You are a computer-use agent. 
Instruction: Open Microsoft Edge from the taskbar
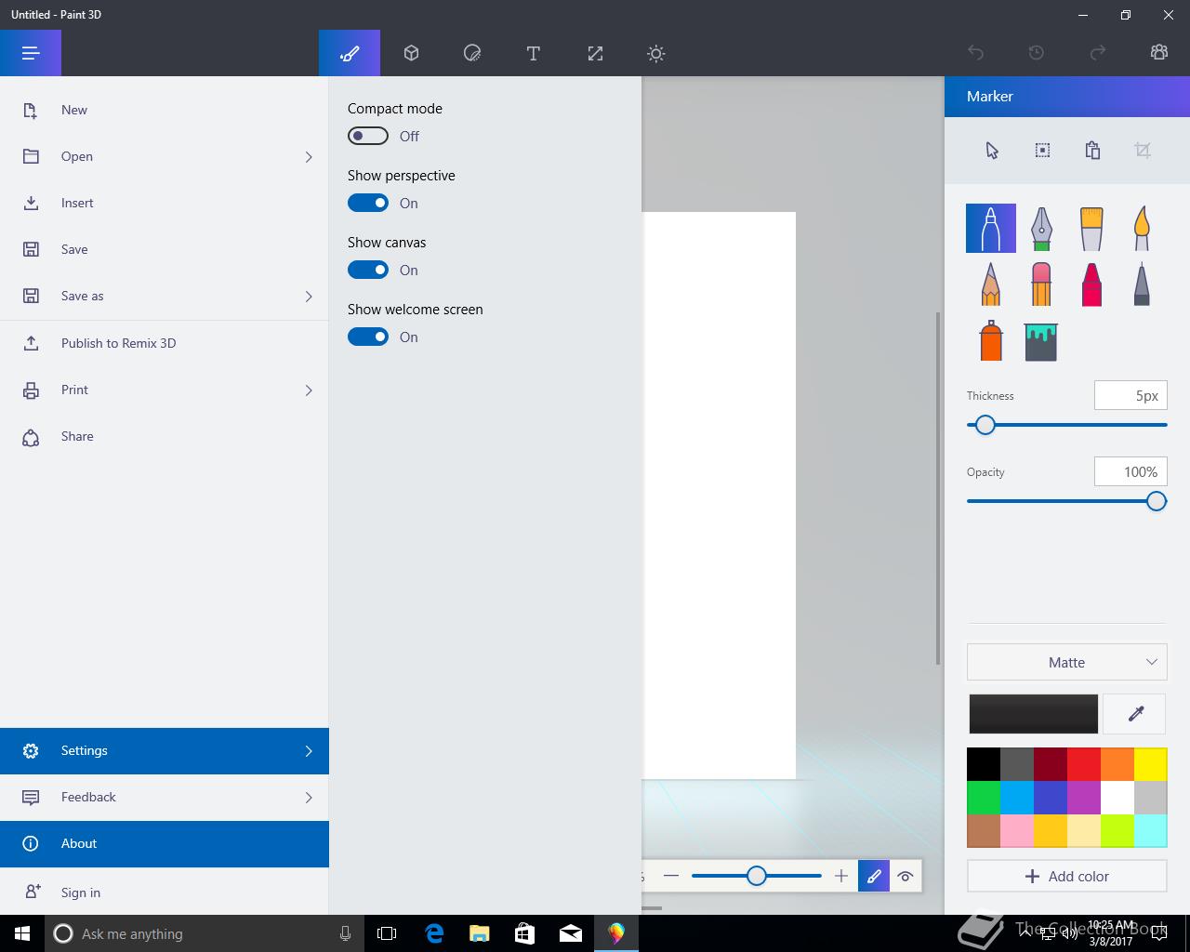coord(434,933)
